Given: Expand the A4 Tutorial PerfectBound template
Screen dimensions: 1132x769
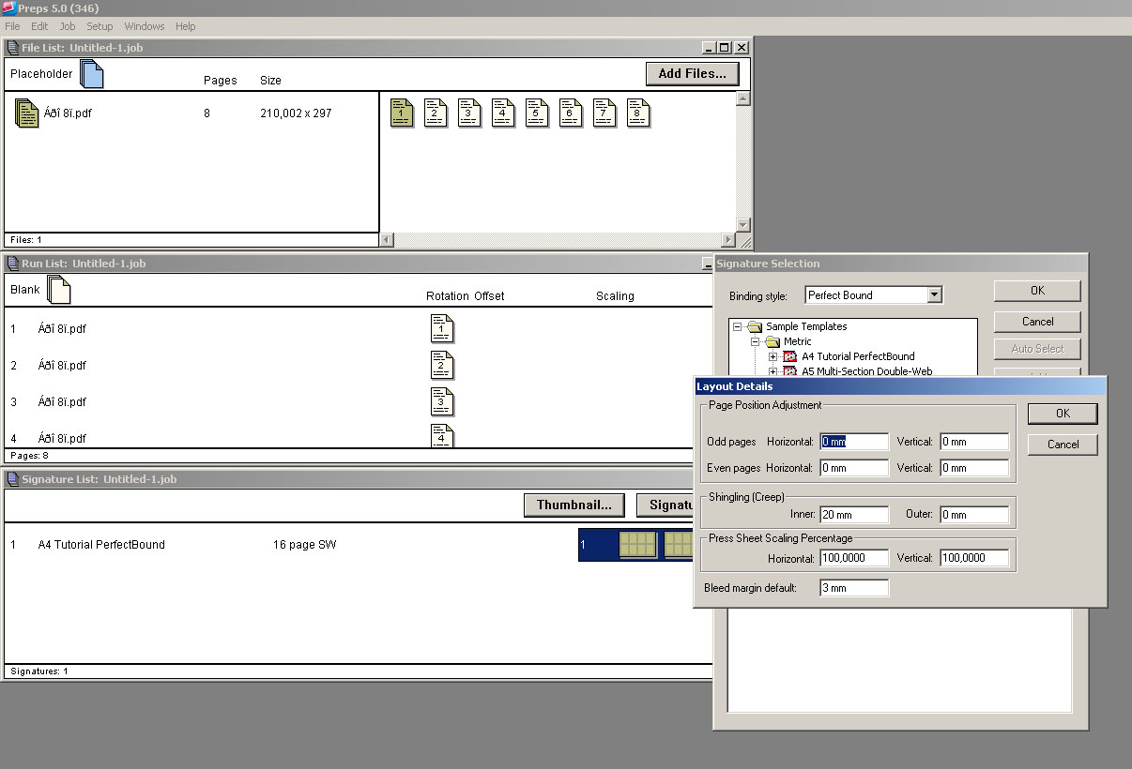Looking at the screenshot, I should click(x=773, y=357).
